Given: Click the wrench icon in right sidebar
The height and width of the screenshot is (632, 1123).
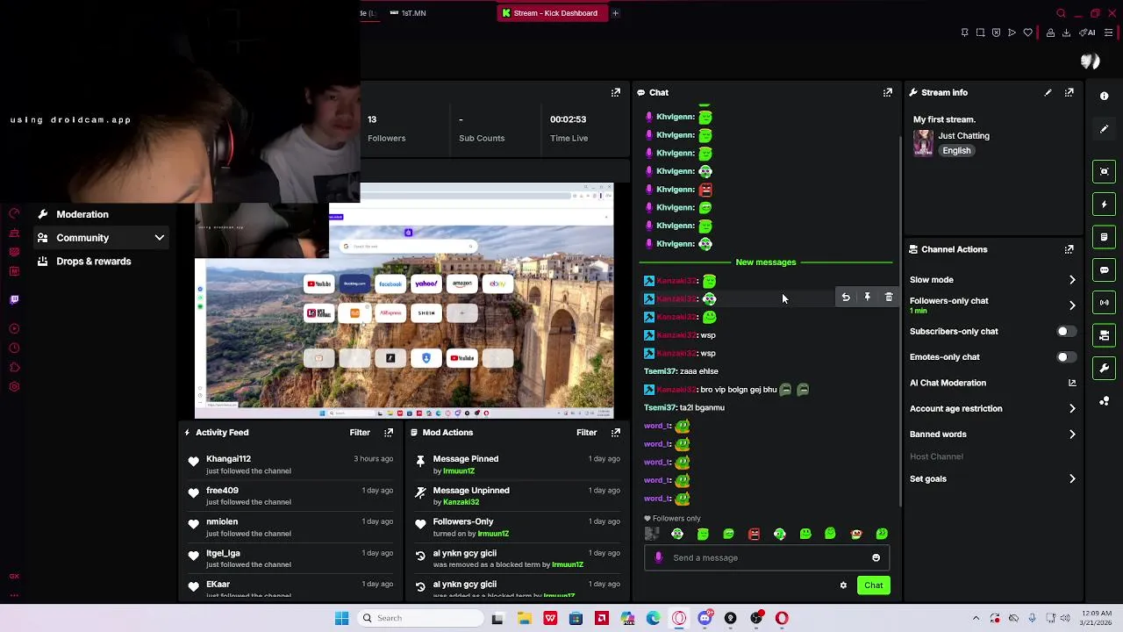Looking at the screenshot, I should [1104, 368].
